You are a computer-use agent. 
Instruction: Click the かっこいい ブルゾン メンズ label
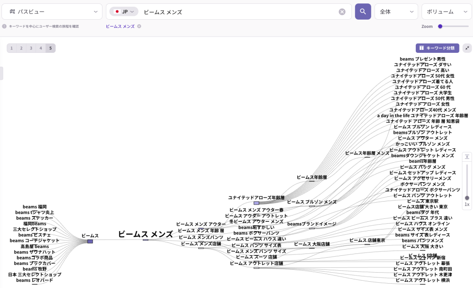point(422,144)
